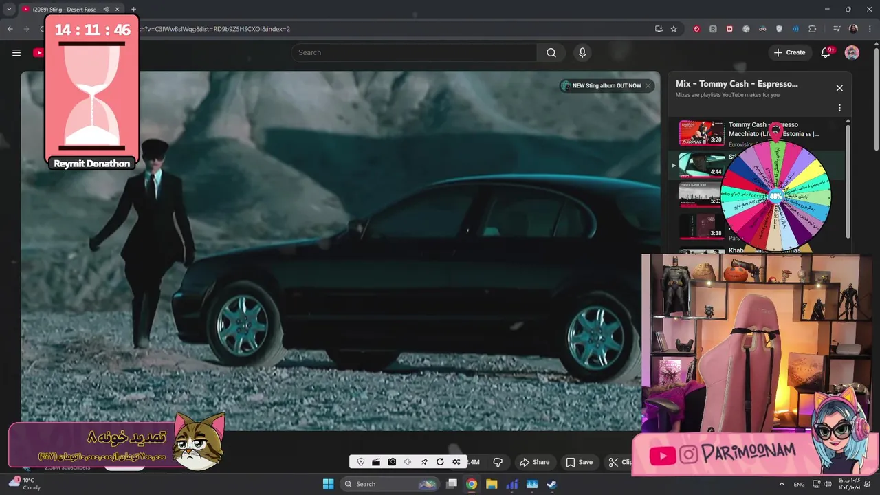Open Steam from the taskbar

point(551,484)
